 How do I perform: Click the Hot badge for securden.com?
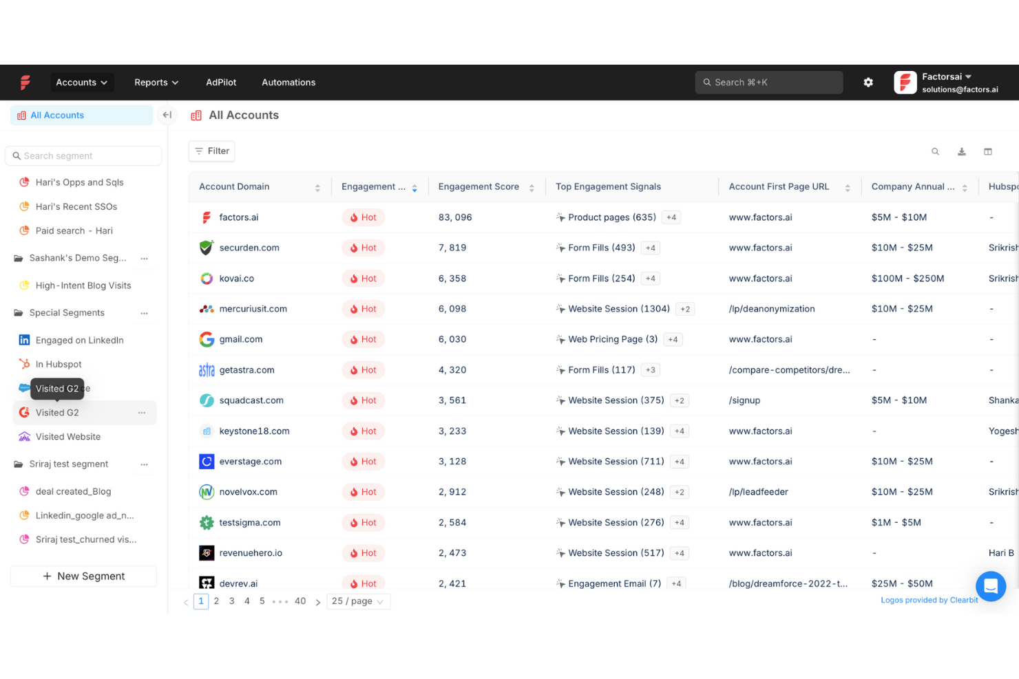pos(363,248)
